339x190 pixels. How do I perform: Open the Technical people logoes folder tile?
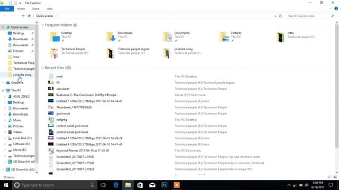[x=128, y=53]
